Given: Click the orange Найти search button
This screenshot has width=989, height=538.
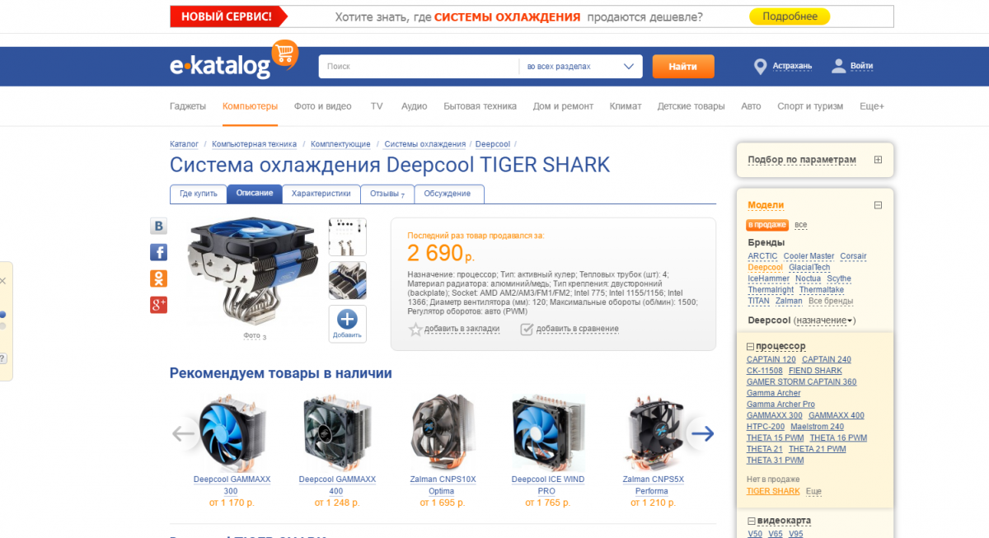Looking at the screenshot, I should [683, 67].
